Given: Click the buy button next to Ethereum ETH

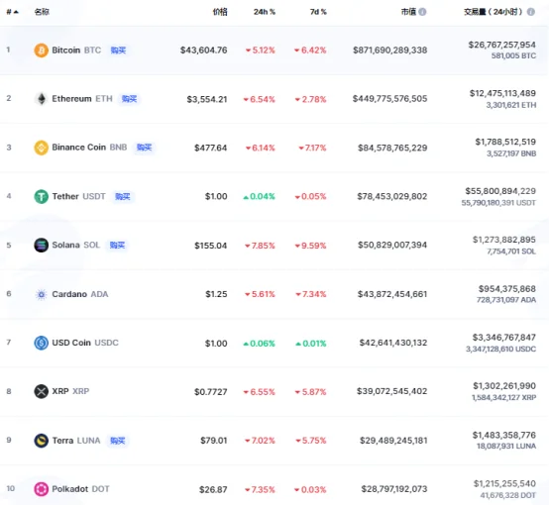Looking at the screenshot, I should [129, 99].
